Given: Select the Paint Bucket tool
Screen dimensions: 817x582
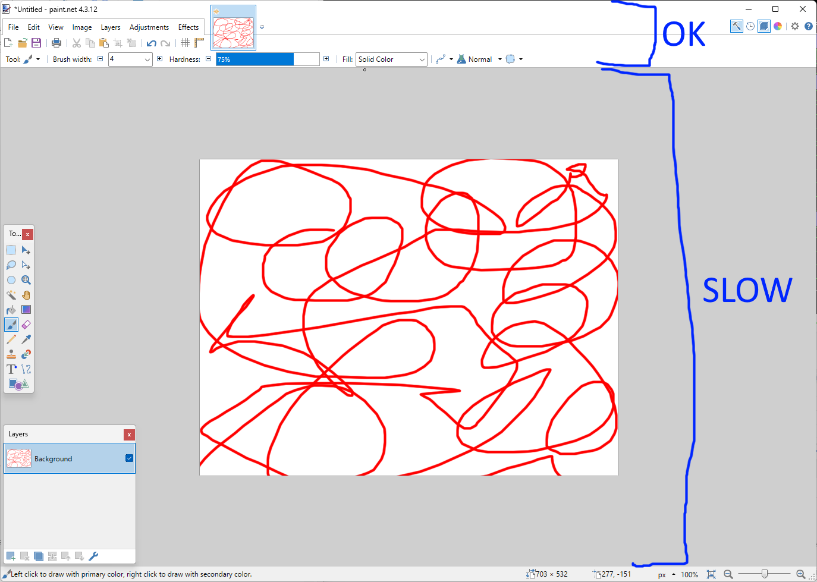Looking at the screenshot, I should tap(11, 310).
